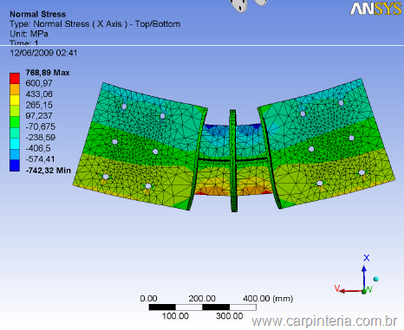
Task: Click the cyan isometric ball on triad
Action: coord(375,279)
